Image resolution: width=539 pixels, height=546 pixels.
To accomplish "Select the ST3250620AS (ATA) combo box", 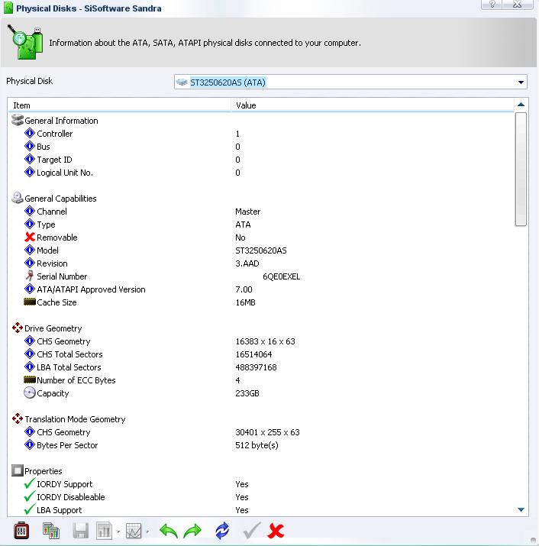I will [350, 82].
